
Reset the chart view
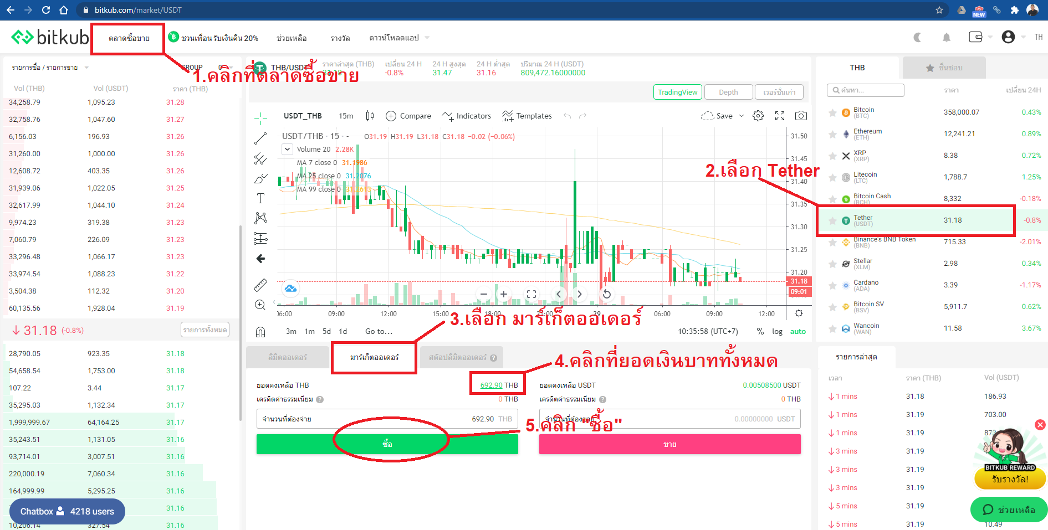(607, 294)
